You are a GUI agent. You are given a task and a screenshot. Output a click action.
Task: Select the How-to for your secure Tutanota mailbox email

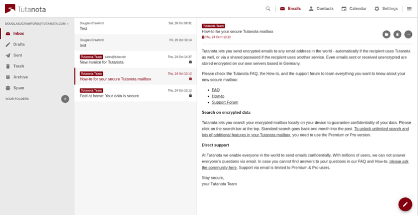pyautogui.click(x=136, y=76)
